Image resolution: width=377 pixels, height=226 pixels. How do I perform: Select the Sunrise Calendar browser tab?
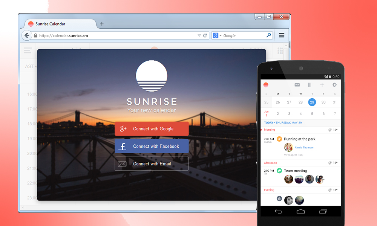coord(50,24)
